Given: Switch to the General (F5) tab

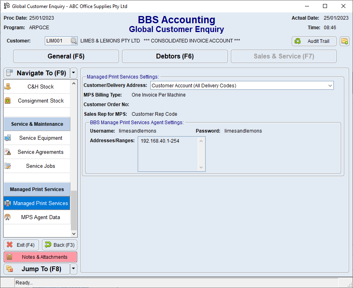Looking at the screenshot, I should (66, 56).
